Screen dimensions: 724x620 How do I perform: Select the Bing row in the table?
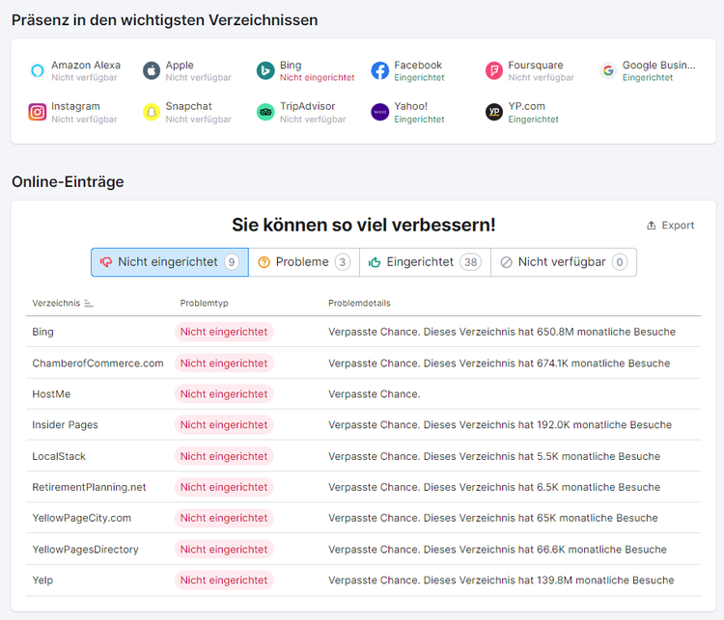coord(363,332)
